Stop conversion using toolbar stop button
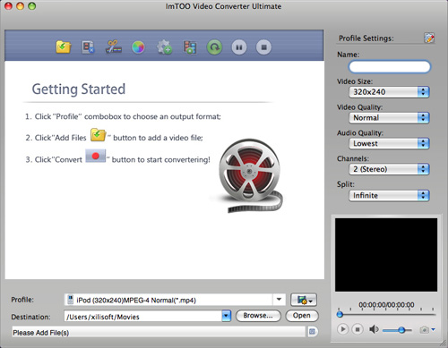 264,47
